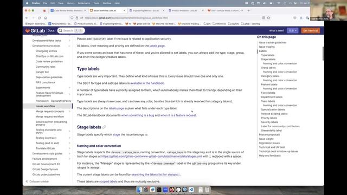Open Milestone Tracking bookmark
The width and height of the screenshot is (347, 195).
pos(189,24)
